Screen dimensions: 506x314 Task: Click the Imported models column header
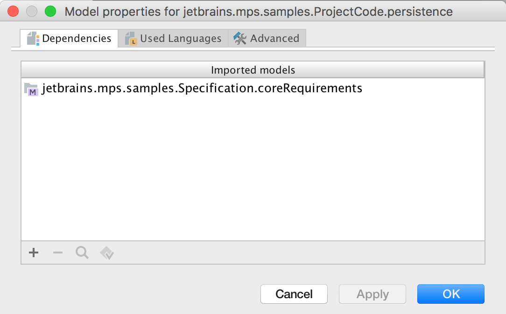253,70
